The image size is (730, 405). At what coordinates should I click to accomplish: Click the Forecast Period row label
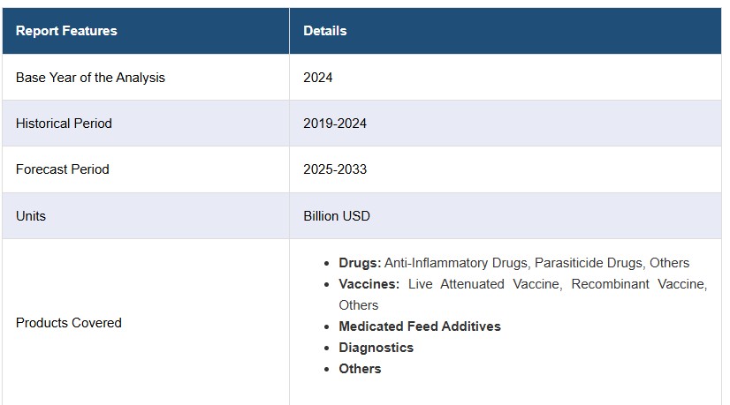point(63,169)
